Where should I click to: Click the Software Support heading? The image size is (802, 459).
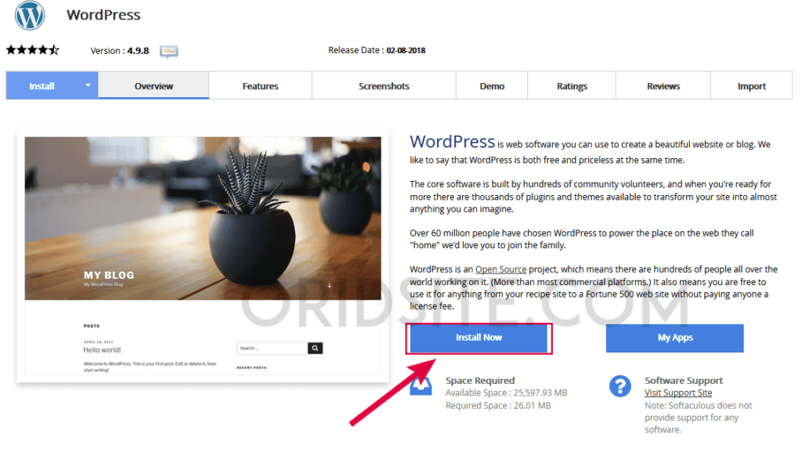click(683, 381)
